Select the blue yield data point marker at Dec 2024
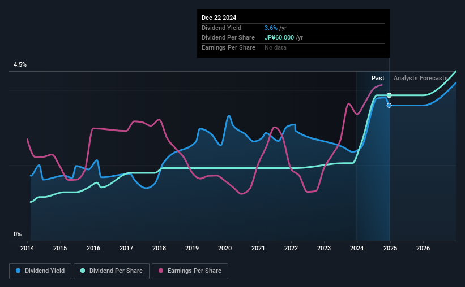The image size is (465, 287). (x=389, y=105)
